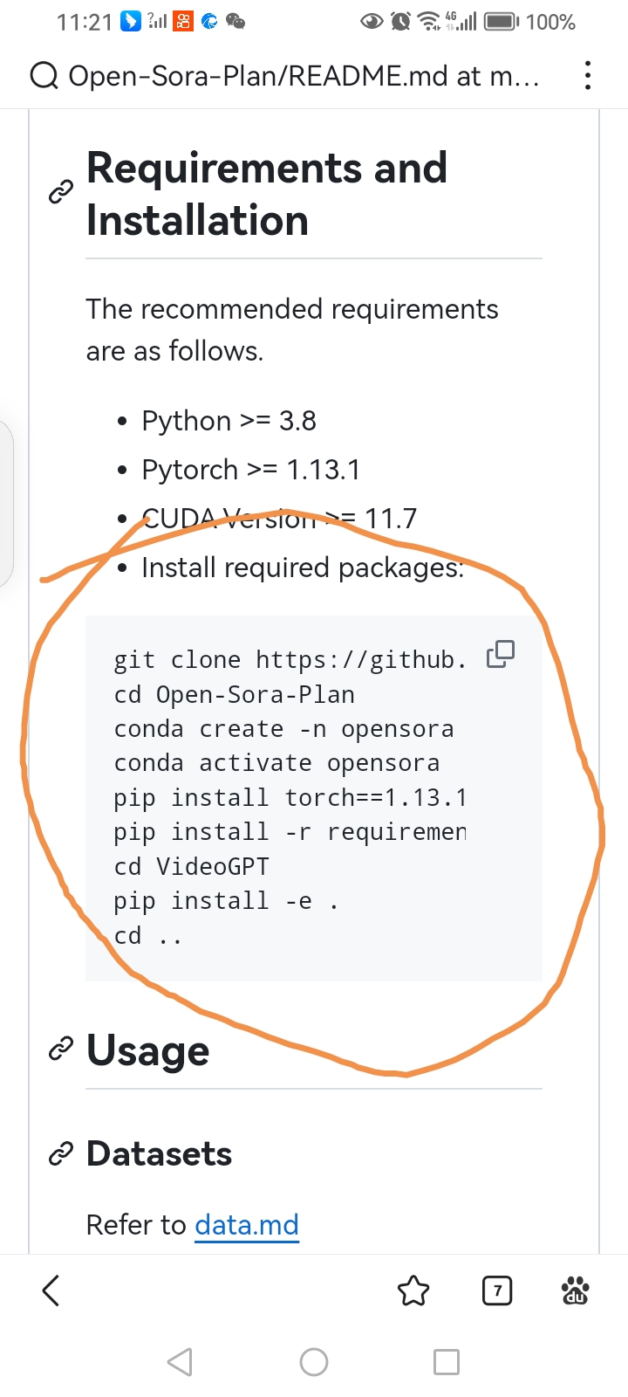Screen dimensions: 628x1397
Task: Copy the install code block
Action: [501, 653]
